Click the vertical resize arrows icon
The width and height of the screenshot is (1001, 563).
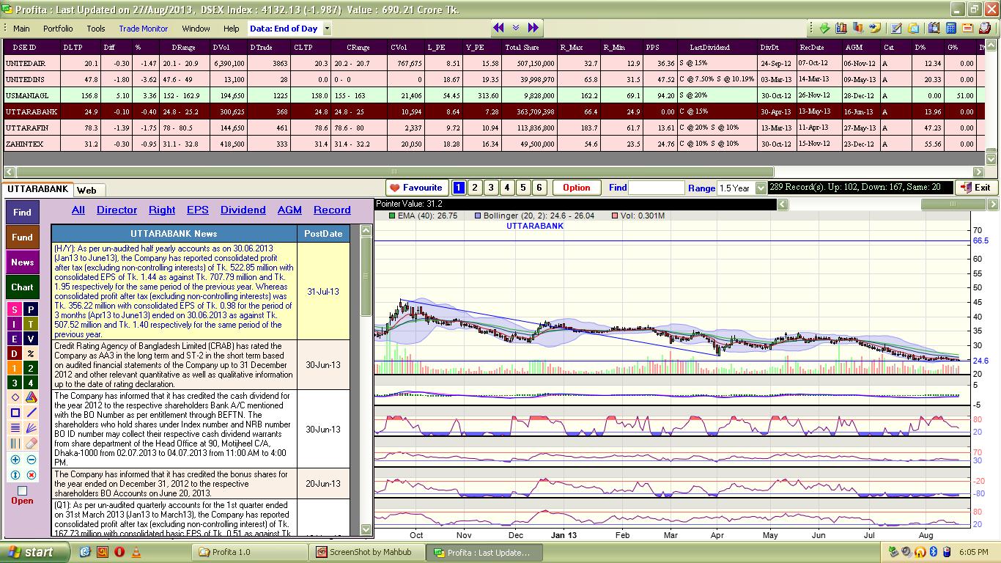tap(15, 475)
